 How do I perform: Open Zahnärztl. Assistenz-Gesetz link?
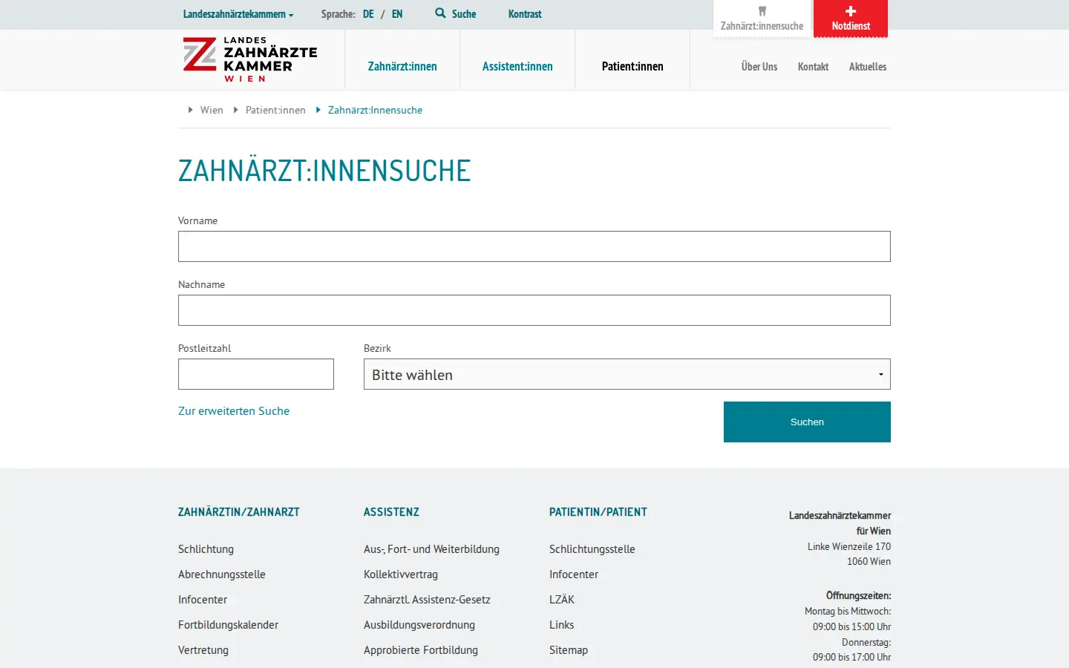point(427,600)
